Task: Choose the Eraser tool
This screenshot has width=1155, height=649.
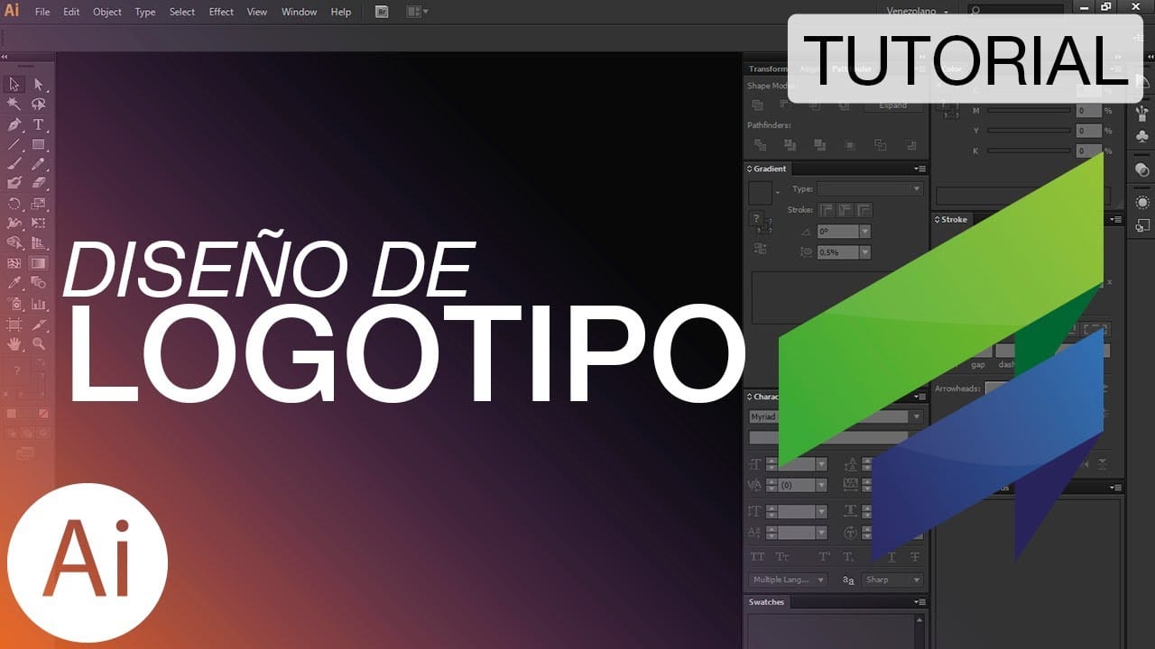Action: pyautogui.click(x=39, y=183)
